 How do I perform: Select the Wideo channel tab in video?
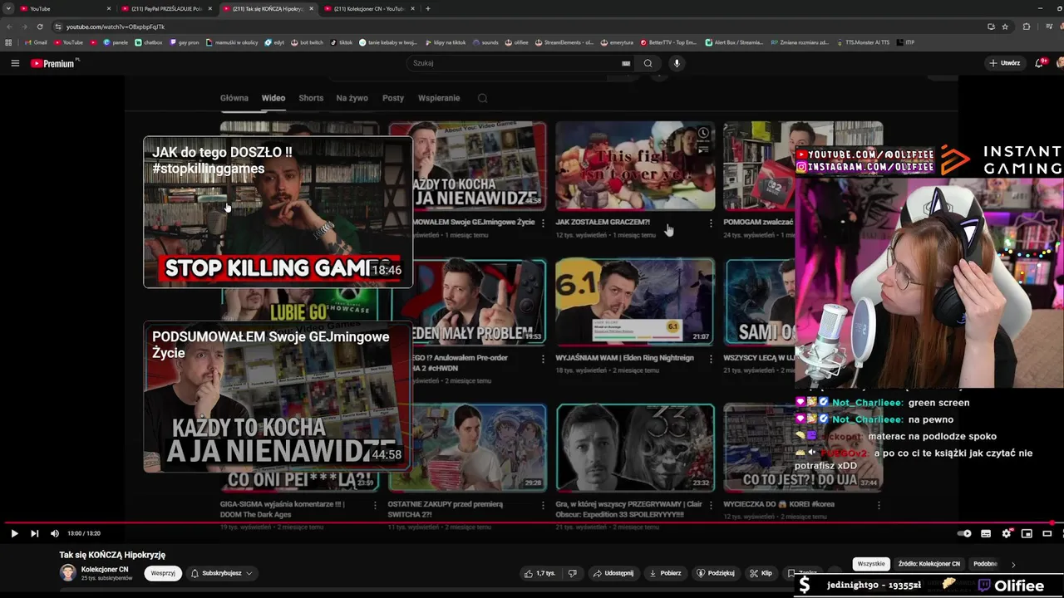point(273,98)
